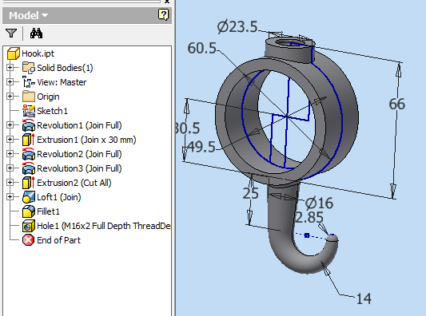Click the Hole1 feature icon

click(29, 226)
